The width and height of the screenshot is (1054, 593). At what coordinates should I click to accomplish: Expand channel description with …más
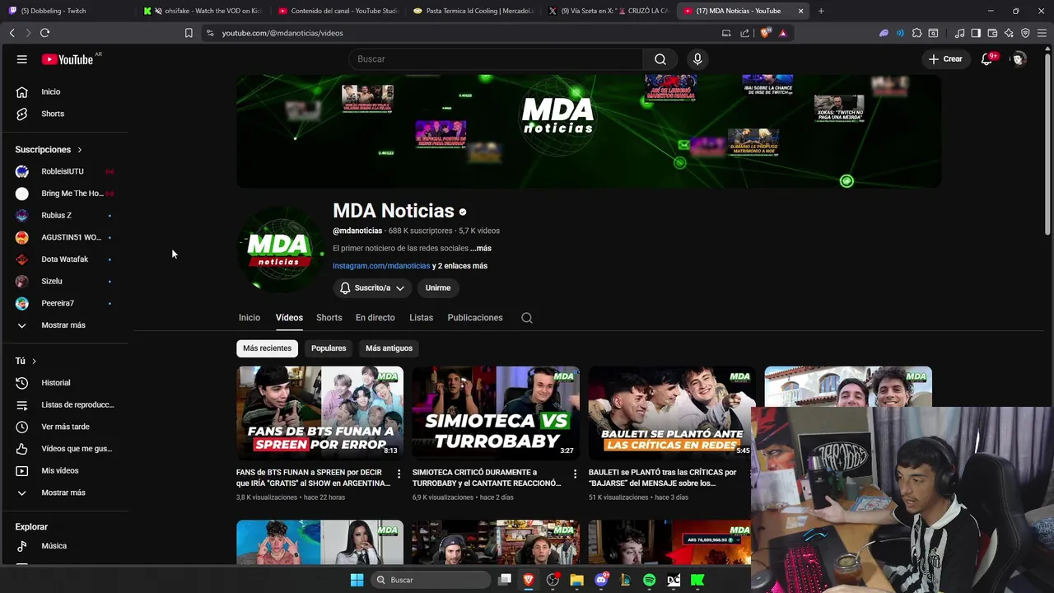[481, 248]
